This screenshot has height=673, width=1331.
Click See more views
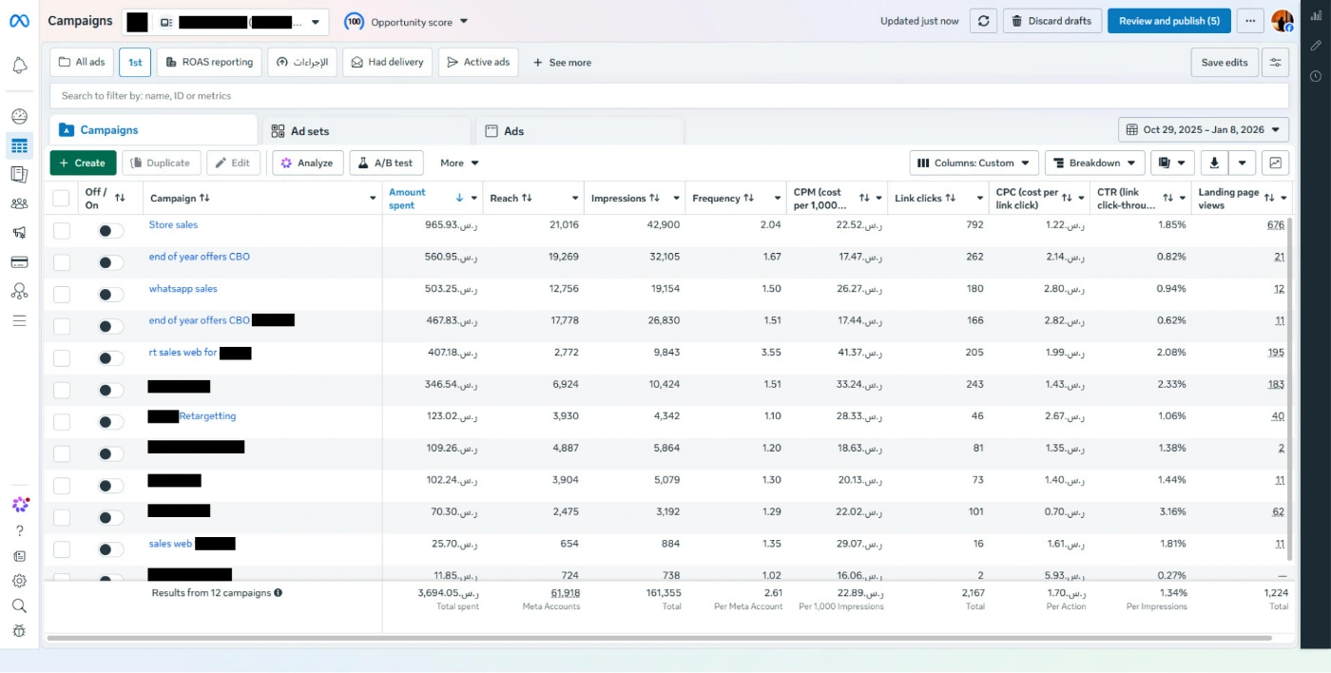click(x=562, y=62)
